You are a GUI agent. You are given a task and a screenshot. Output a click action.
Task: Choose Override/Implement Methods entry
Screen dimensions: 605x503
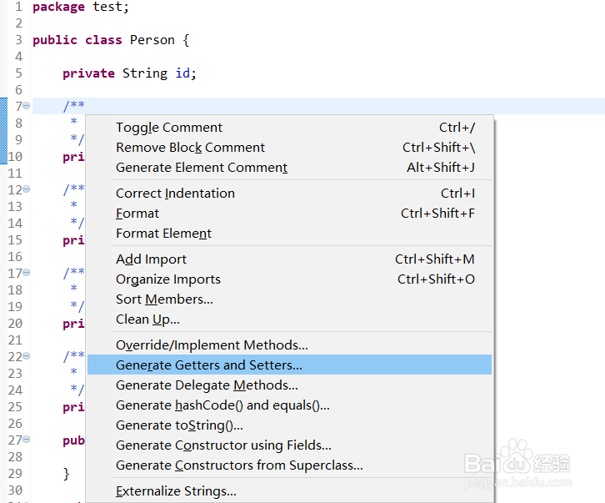(289, 345)
